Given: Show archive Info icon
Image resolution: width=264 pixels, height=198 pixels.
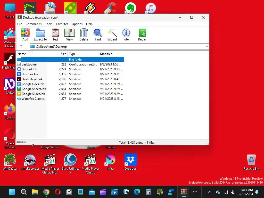Looking at the screenshot, I should [x=126, y=35].
